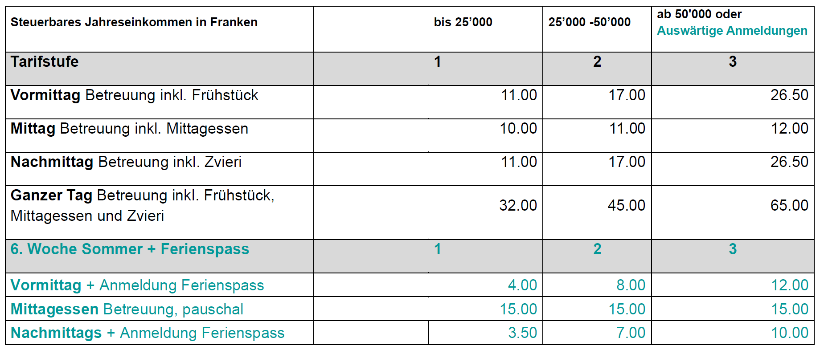
Task: Click the 'bis 25'000' column header
Action: (463, 22)
